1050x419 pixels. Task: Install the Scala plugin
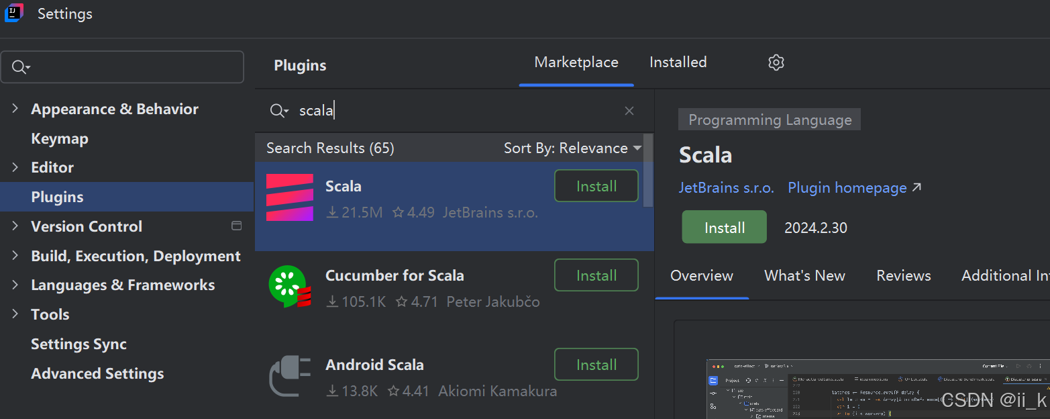click(723, 227)
